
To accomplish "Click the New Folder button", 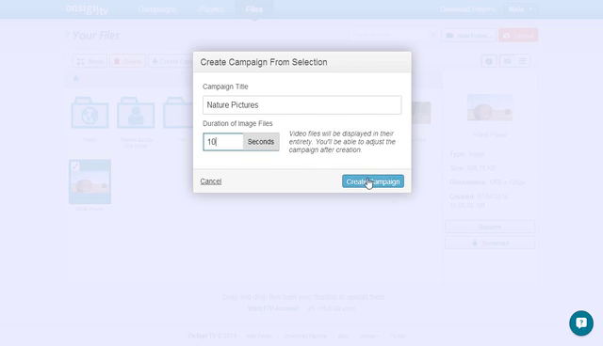I will 469,36.
